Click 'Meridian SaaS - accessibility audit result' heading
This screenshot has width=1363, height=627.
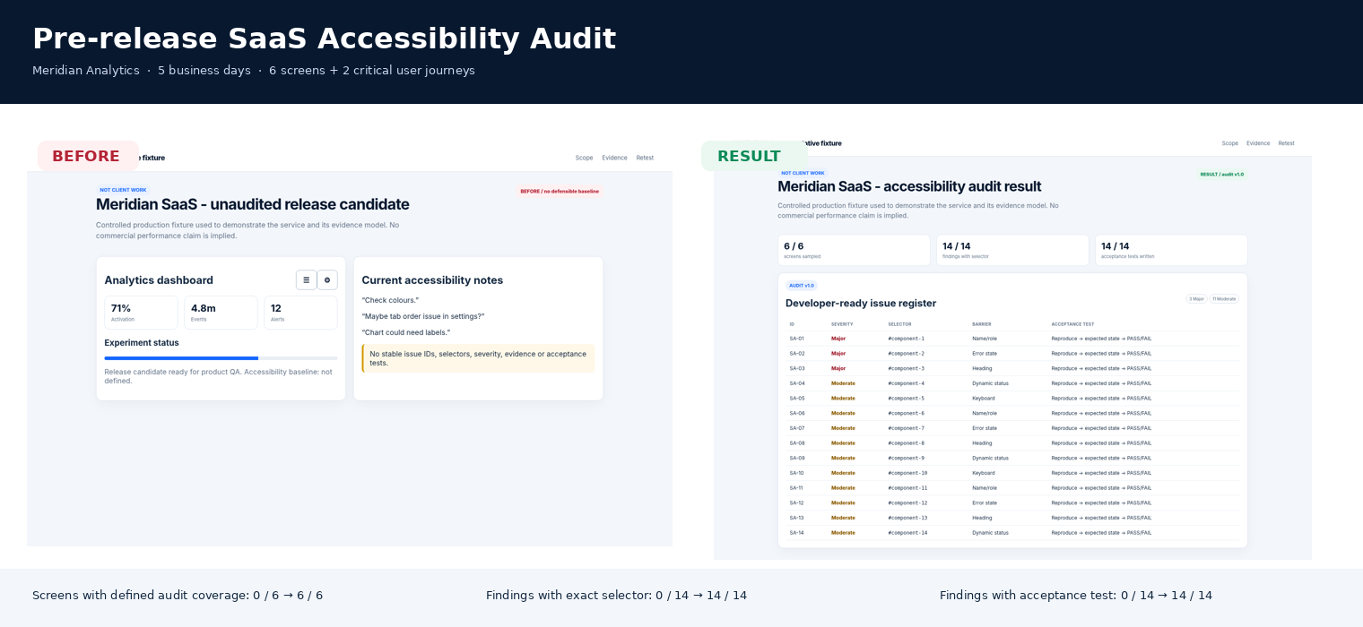click(909, 186)
